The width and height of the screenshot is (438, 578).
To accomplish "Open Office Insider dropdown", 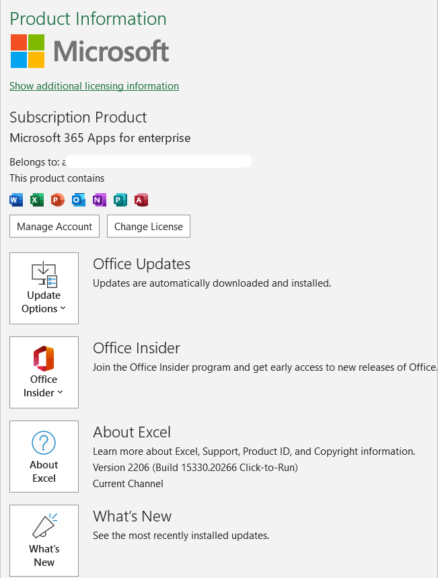I will tap(44, 372).
